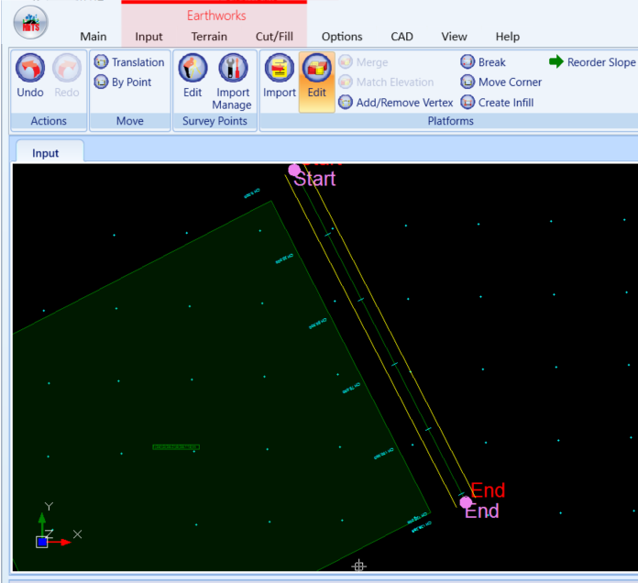This screenshot has width=638, height=583.
Task: Click the Match Elevation tool
Action: coord(386,82)
